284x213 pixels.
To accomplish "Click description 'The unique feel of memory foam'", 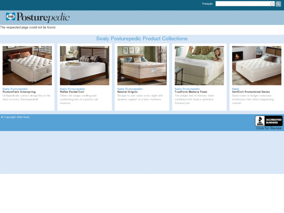I will pyautogui.click(x=194, y=96).
